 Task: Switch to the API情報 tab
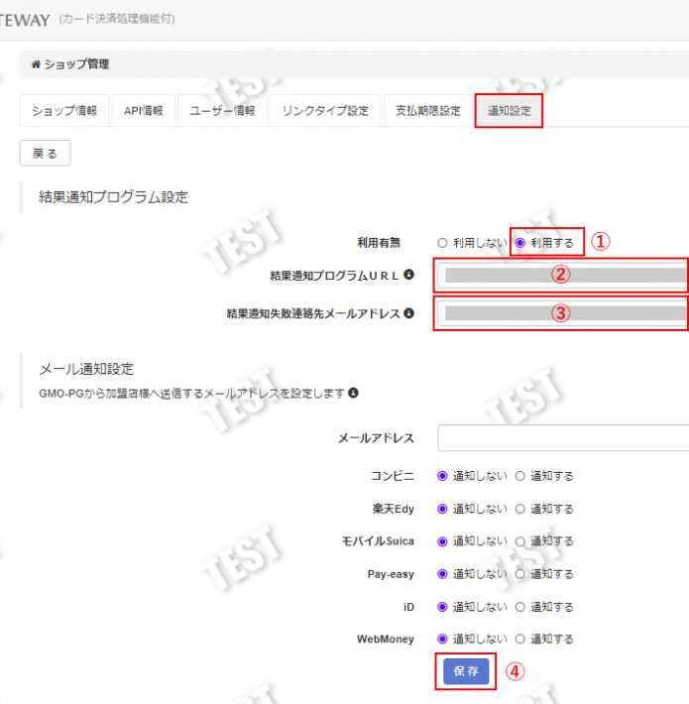[x=144, y=111]
